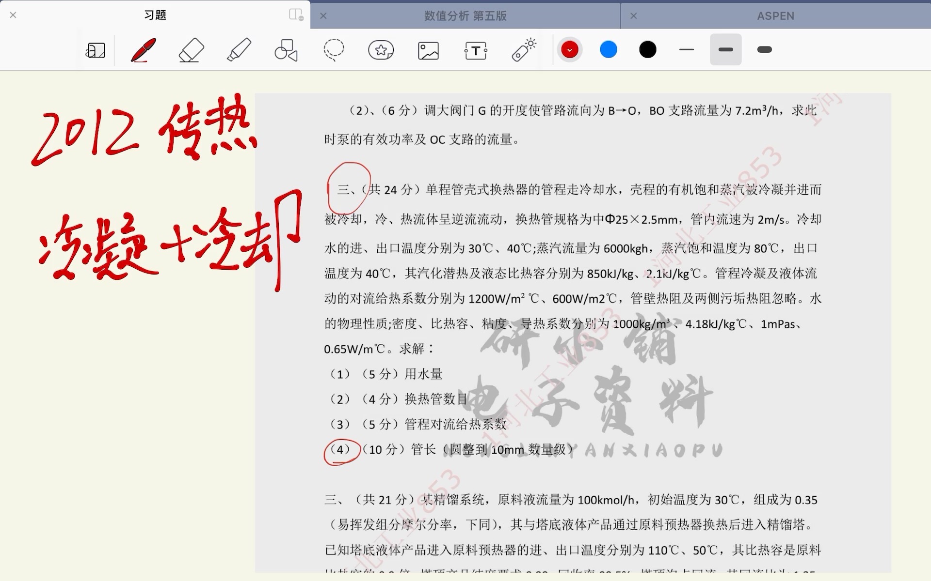Image resolution: width=931 pixels, height=581 pixels.
Task: Select the Lasso selection tool
Action: point(334,50)
